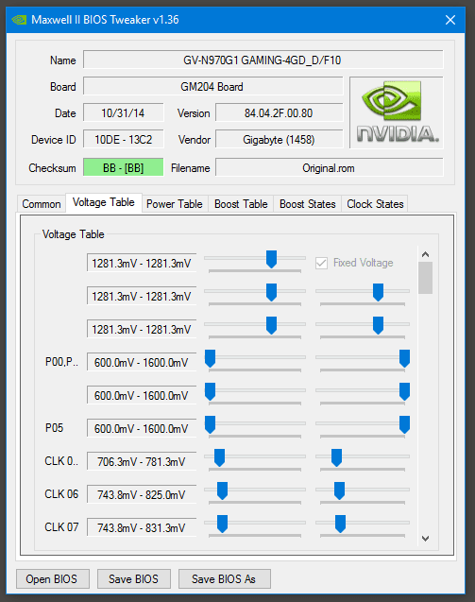
Task: Click second row minimum voltage slider handle
Action: click(x=271, y=292)
